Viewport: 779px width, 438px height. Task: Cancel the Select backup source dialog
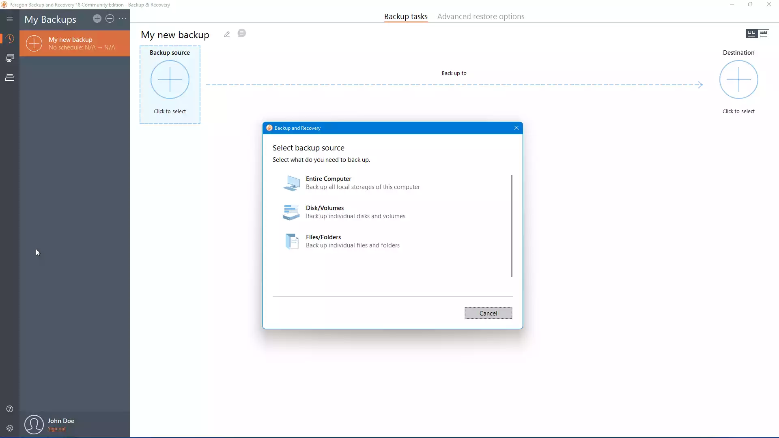coord(488,313)
